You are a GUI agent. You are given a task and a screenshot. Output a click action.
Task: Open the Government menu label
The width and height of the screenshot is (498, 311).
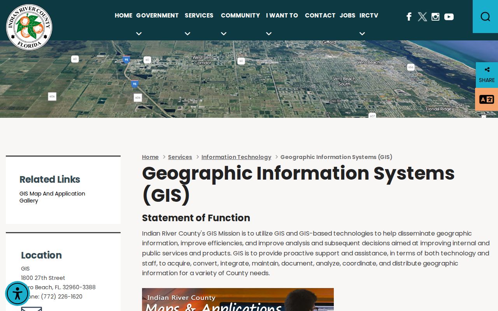[157, 16]
